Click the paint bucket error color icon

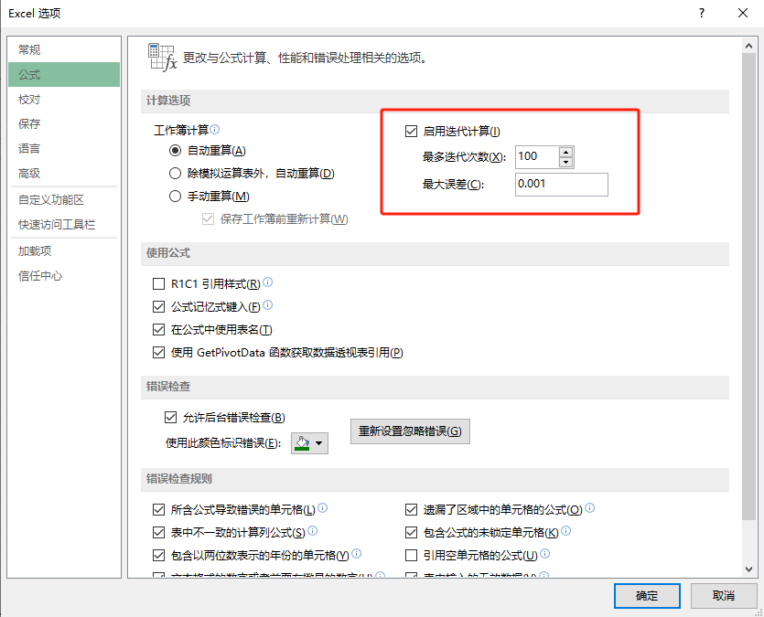[x=303, y=443]
